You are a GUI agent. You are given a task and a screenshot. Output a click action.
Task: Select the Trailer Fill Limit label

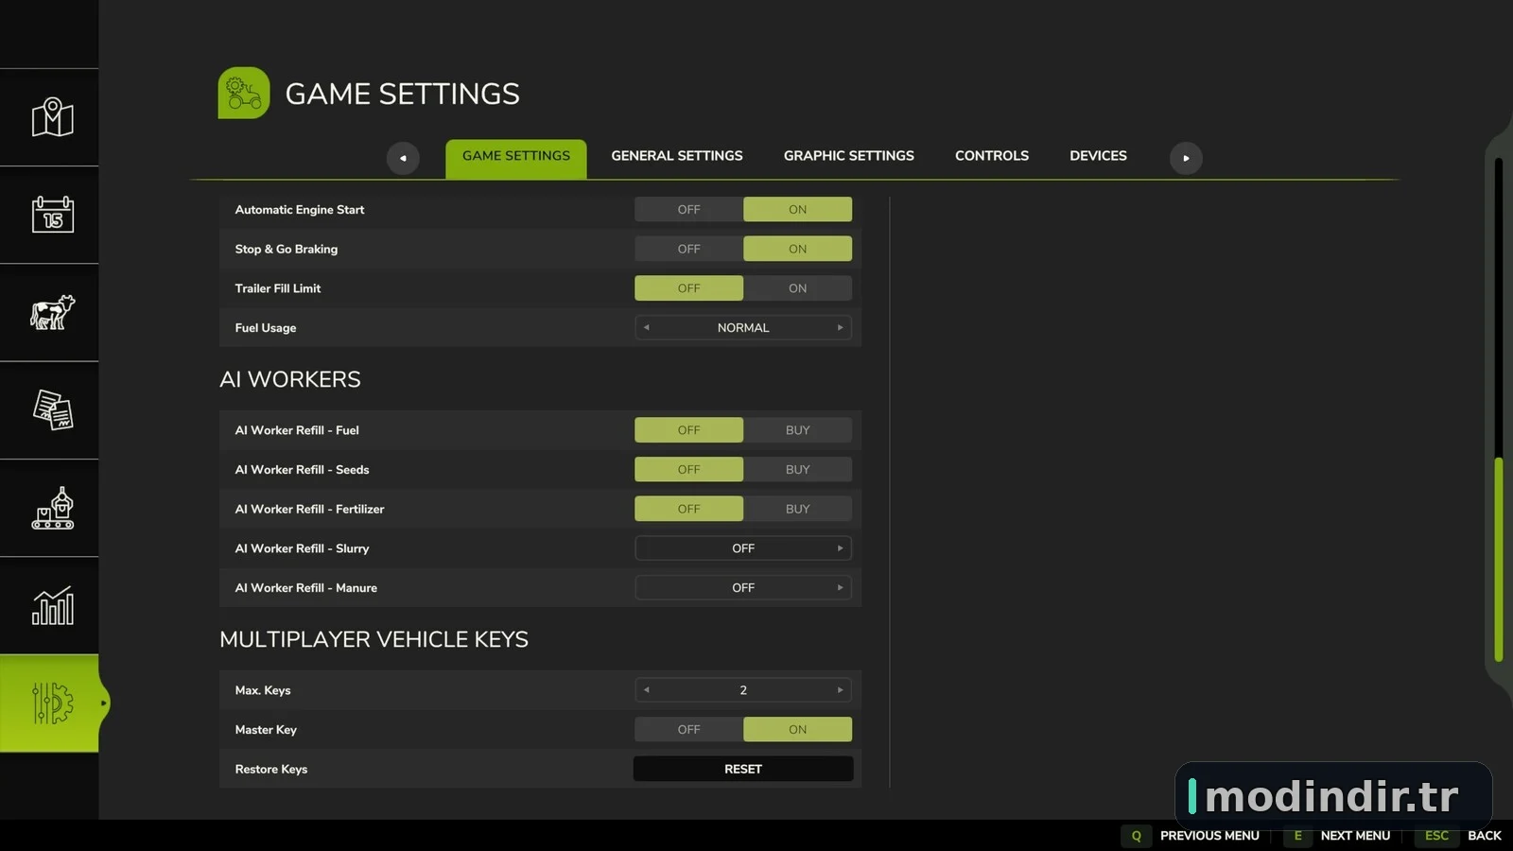point(277,288)
